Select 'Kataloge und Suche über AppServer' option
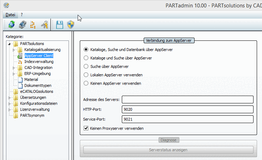 point(86,58)
